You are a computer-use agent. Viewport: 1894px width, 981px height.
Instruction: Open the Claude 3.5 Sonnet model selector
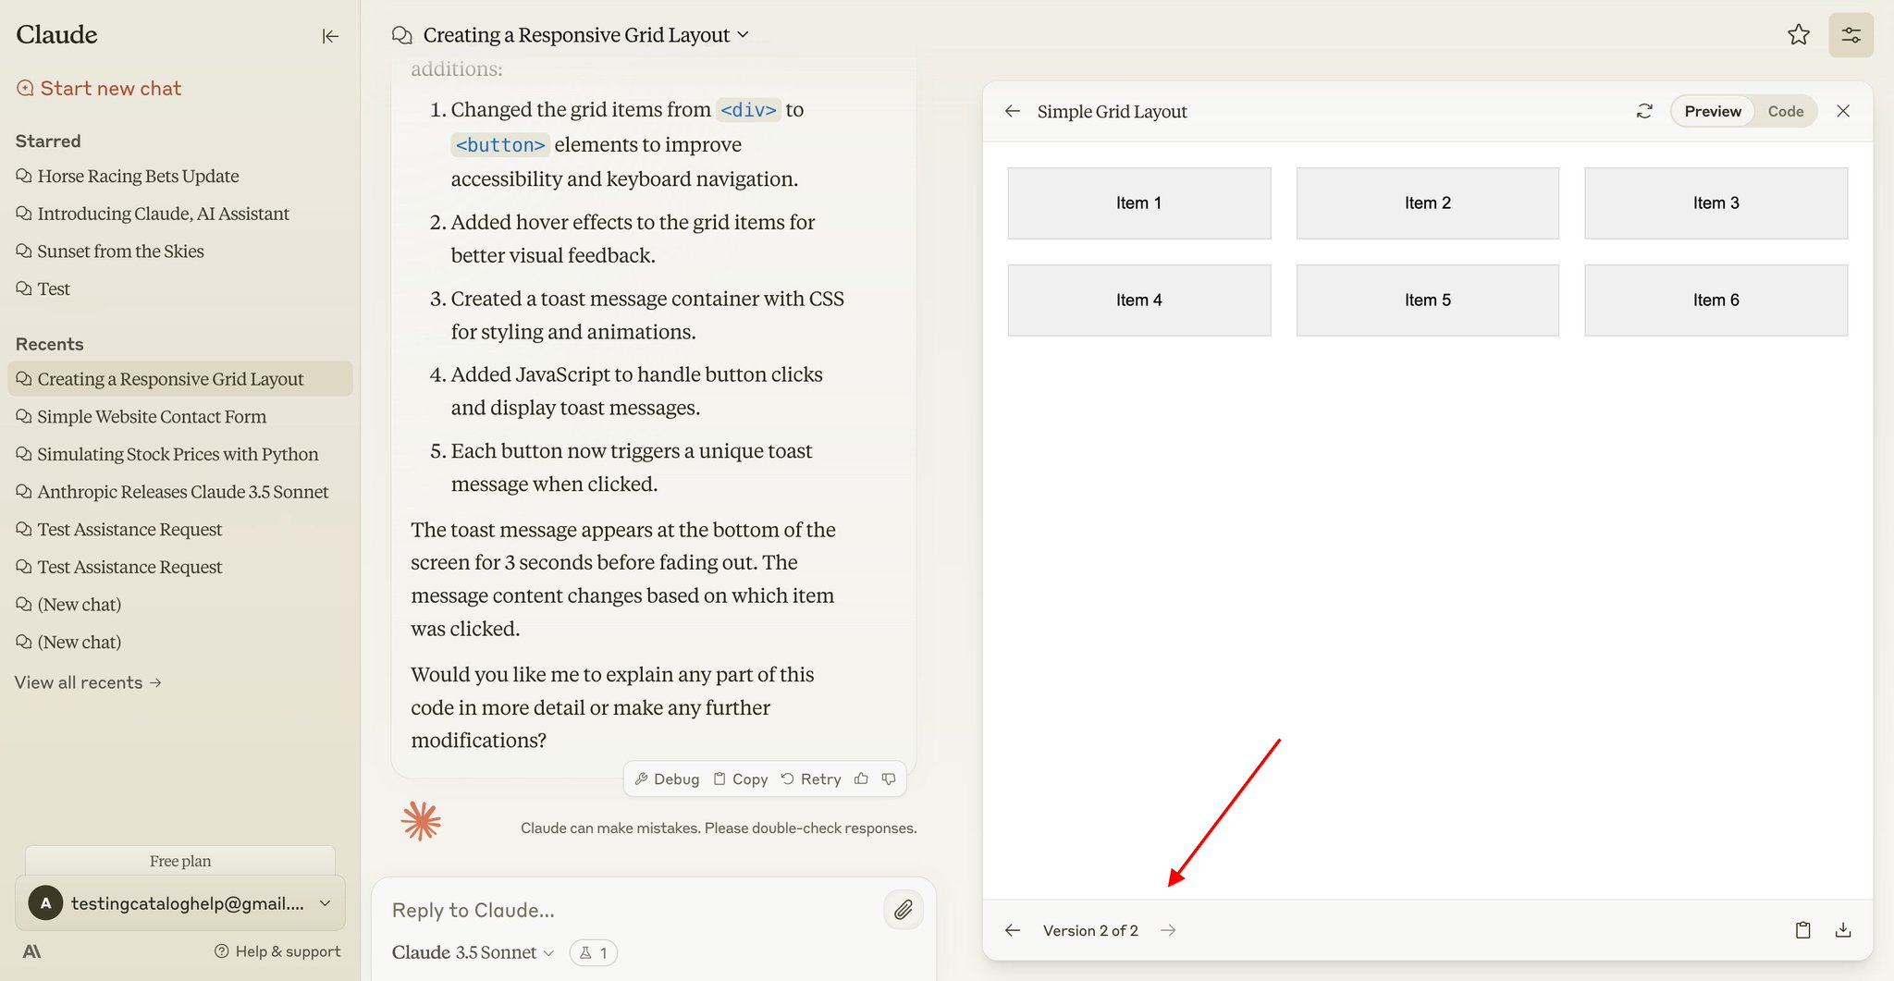click(x=473, y=952)
